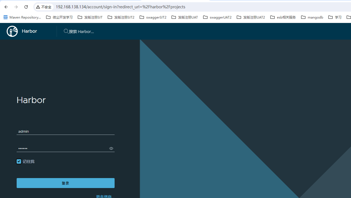Image resolution: width=351 pixels, height=198 pixels.
Task: Focus the admin username field
Action: tap(65, 132)
